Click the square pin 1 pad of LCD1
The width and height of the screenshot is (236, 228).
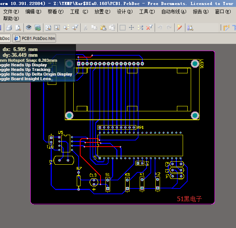tap(79, 64)
